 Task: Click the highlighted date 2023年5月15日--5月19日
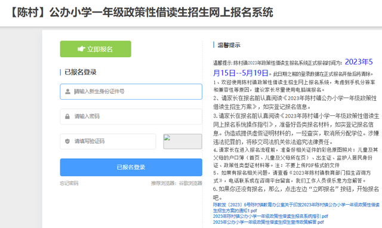(293, 67)
